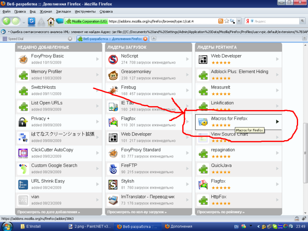Subscribe via the orange RSS feed icon

pos(221,21)
